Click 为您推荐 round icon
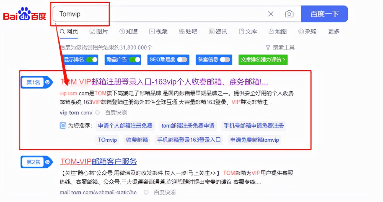Image resolution: width=383 pixels, height=202 pixels. click(x=63, y=126)
